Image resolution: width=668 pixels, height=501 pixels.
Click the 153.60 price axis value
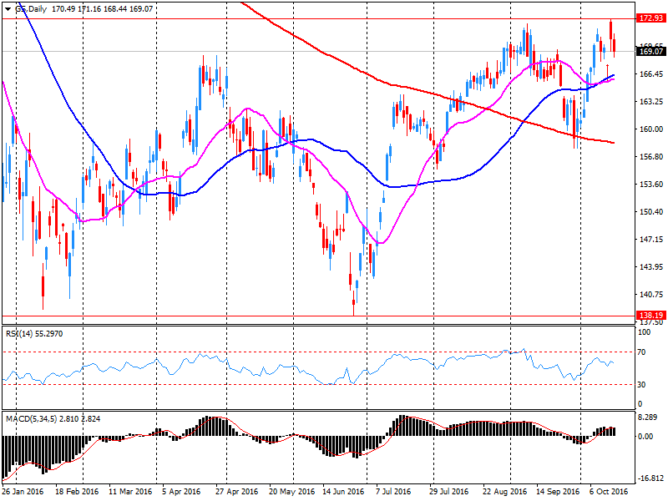point(651,185)
